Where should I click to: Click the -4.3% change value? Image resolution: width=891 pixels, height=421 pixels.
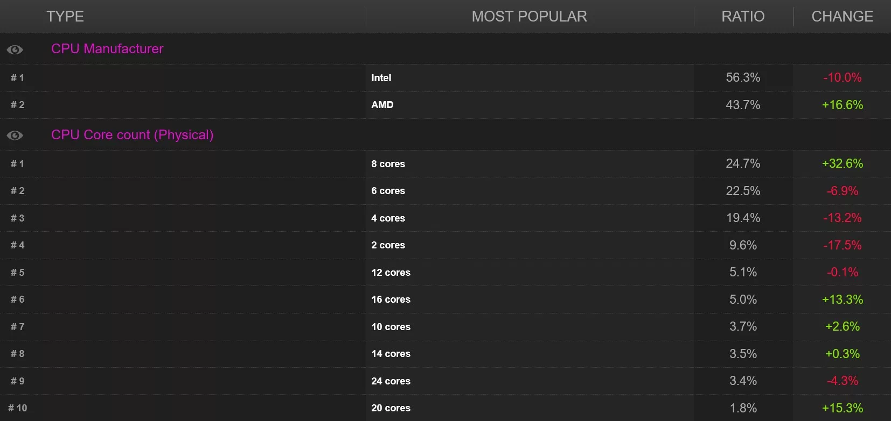point(843,381)
